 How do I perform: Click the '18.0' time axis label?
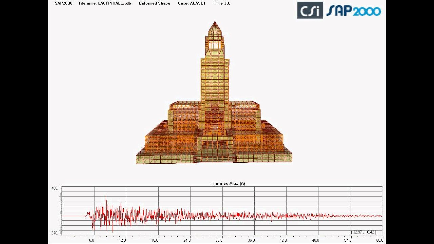pos(155,240)
